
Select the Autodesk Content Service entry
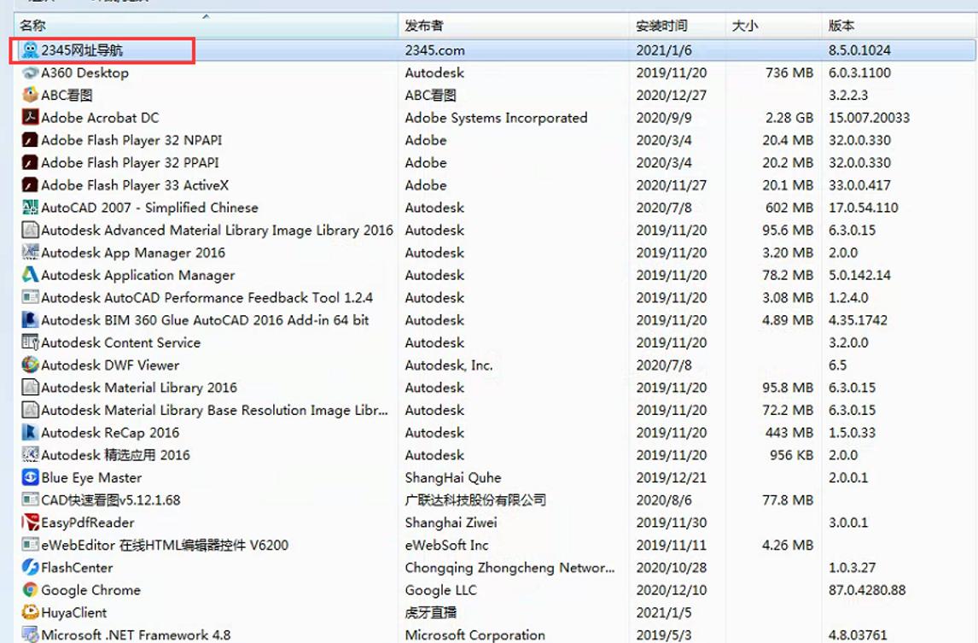click(111, 342)
